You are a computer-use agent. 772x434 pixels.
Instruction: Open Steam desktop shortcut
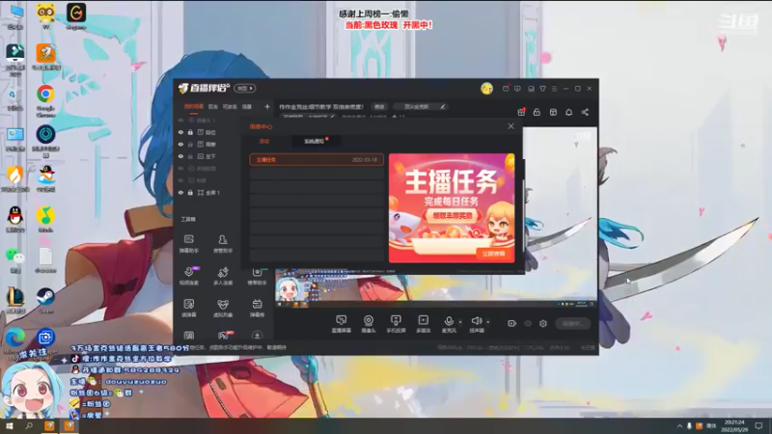tap(45, 301)
